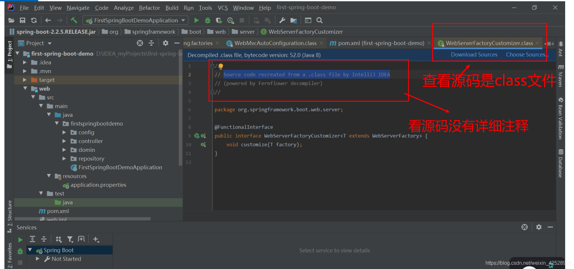Open Services panel gear options
Image resolution: width=574 pixels, height=269 pixels.
[x=539, y=227]
